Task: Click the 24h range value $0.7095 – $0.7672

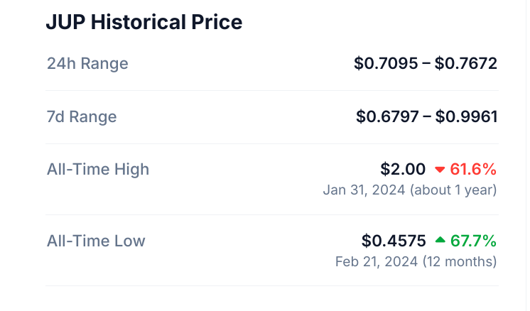Action: tap(426, 63)
